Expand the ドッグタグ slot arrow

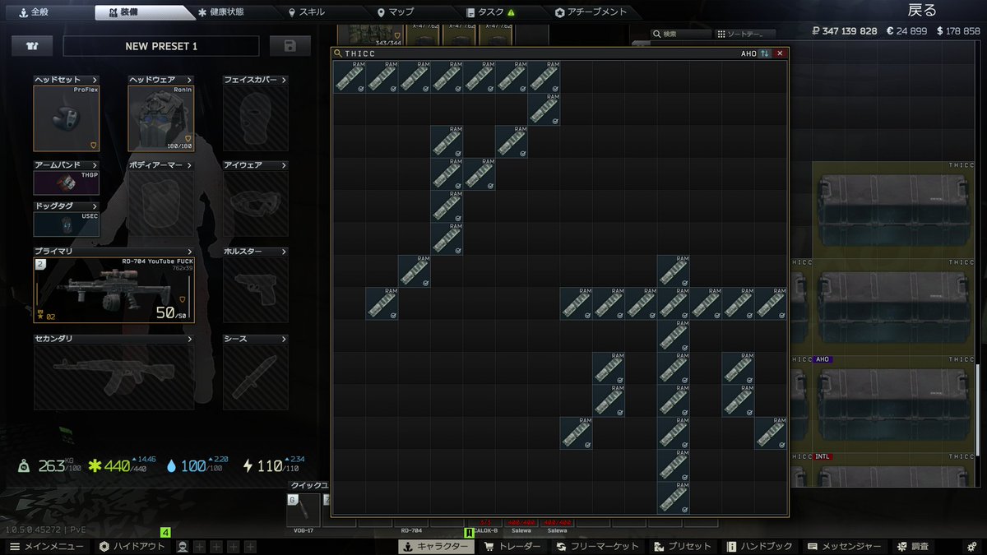[x=96, y=206]
